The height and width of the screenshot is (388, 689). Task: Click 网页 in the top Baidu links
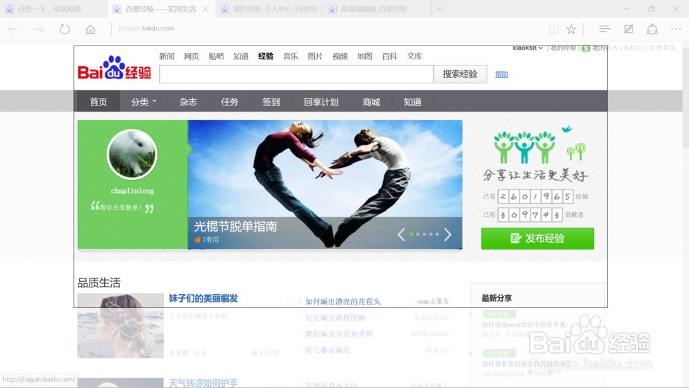pyautogui.click(x=192, y=57)
